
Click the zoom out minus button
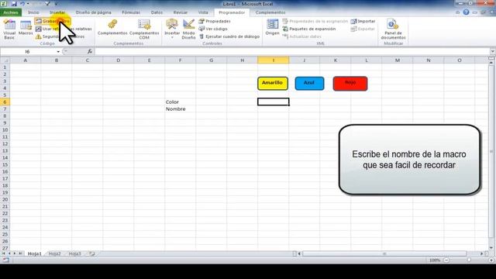point(446,260)
